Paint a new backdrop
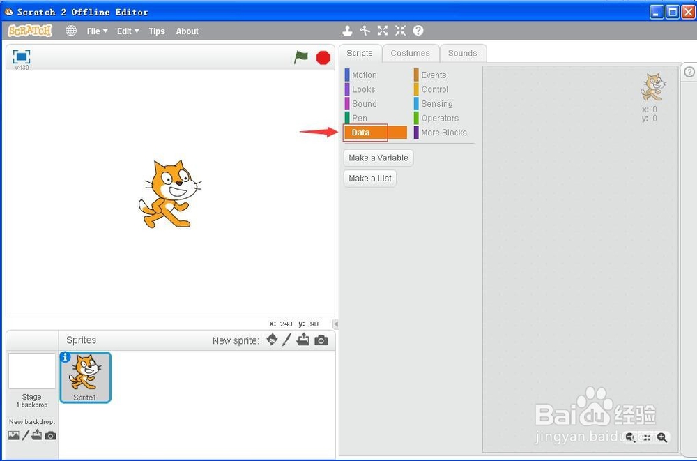Image resolution: width=697 pixels, height=461 pixels. pyautogui.click(x=26, y=435)
